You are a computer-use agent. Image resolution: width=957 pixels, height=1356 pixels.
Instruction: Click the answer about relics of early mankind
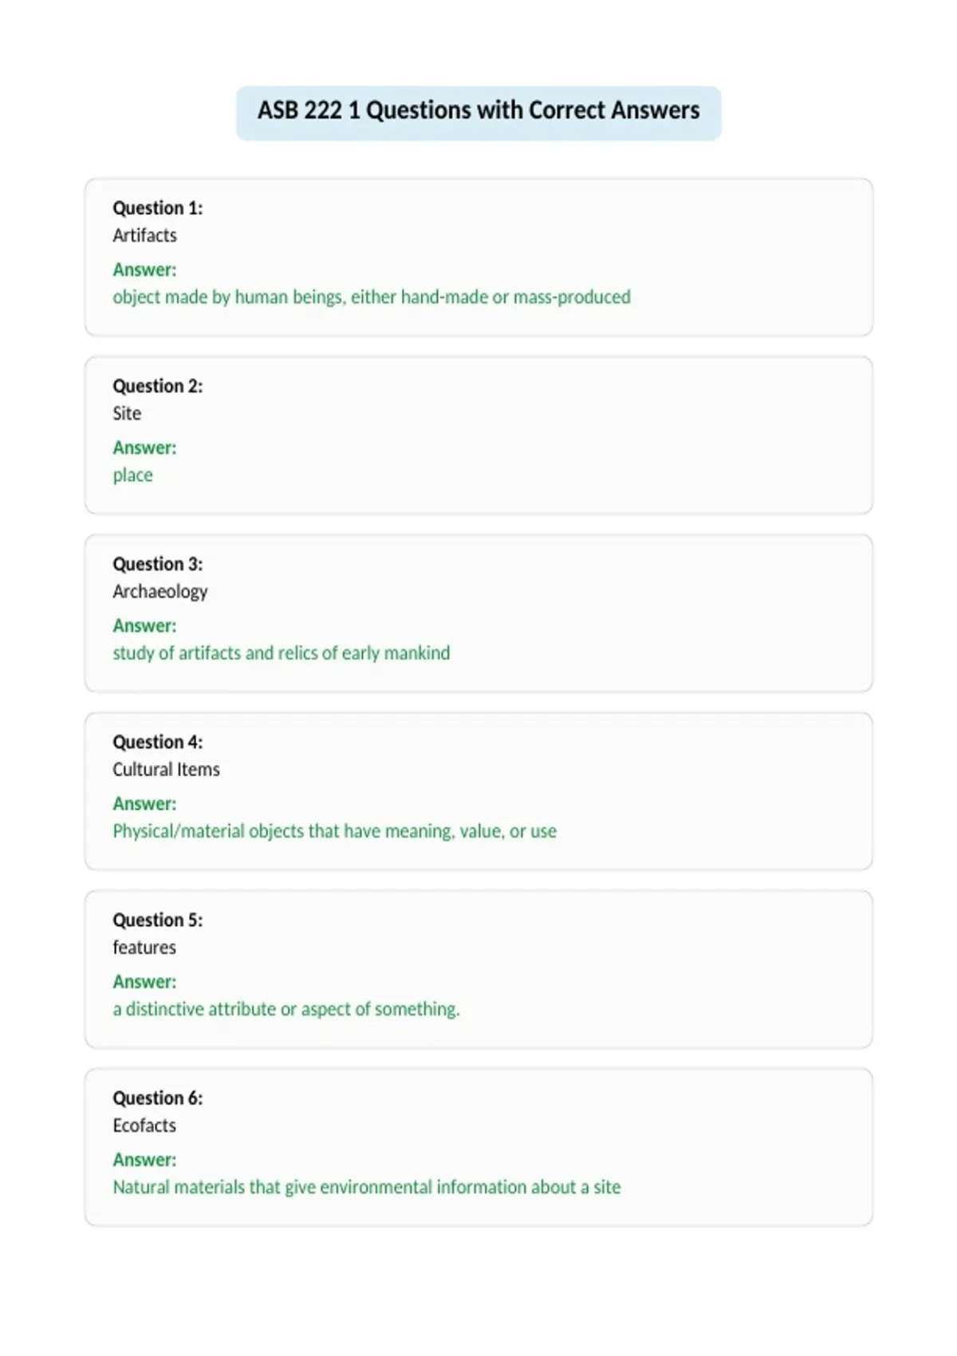[282, 653]
